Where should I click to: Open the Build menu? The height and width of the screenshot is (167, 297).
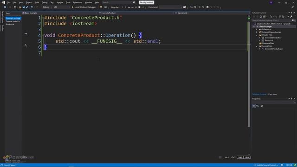37,2
